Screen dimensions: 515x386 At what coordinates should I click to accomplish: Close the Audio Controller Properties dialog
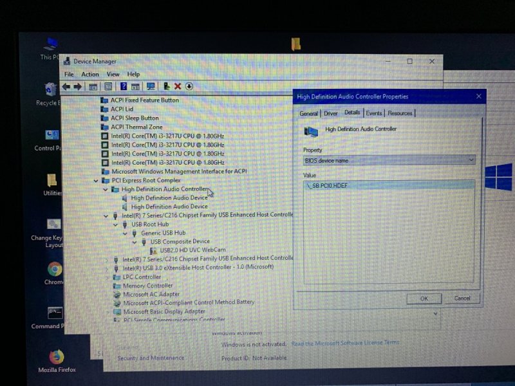coord(478,96)
